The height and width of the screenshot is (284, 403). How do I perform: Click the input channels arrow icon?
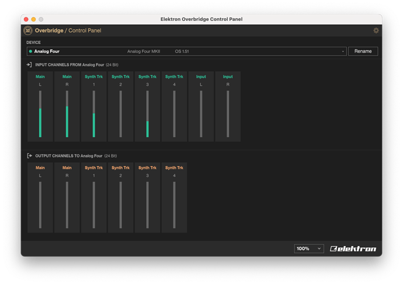point(29,65)
